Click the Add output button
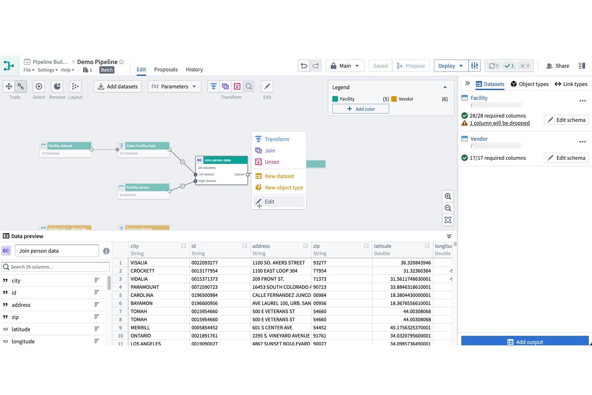 click(x=525, y=341)
